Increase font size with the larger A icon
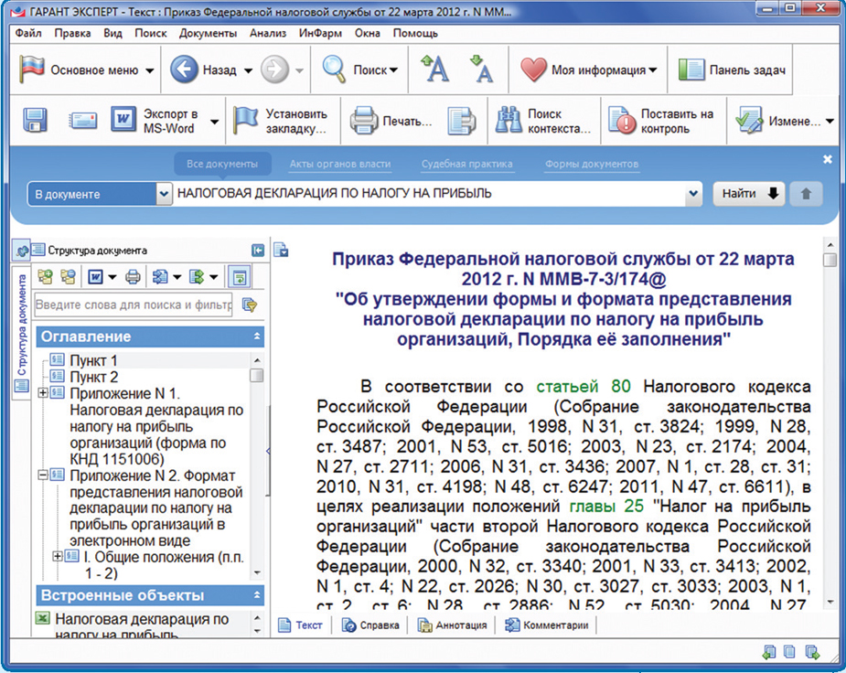Screen dimensions: 846x673 click(x=434, y=69)
